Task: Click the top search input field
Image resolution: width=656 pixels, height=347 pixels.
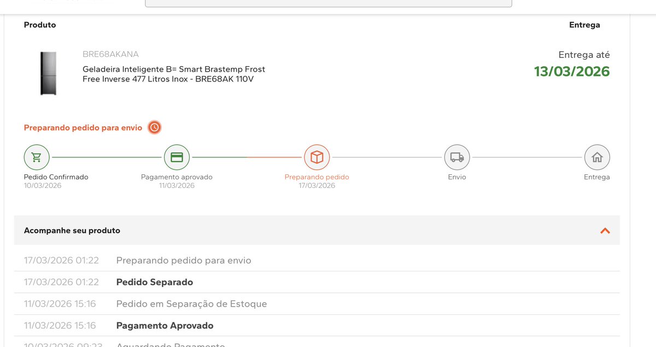Action: [x=329, y=3]
